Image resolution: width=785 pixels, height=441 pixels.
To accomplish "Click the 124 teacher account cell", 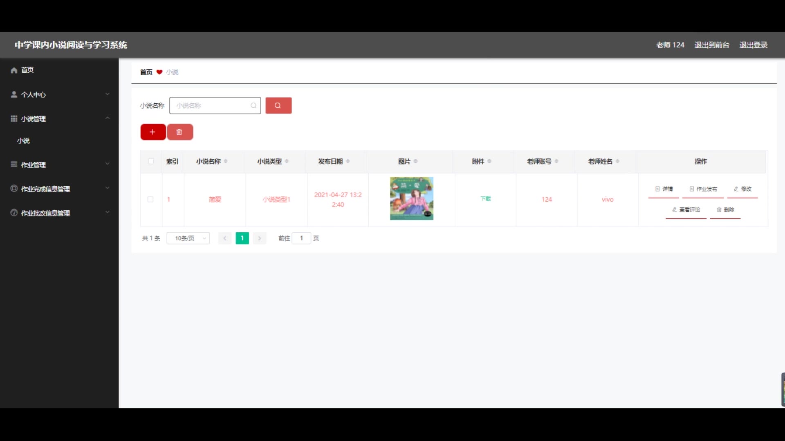I will pos(547,199).
